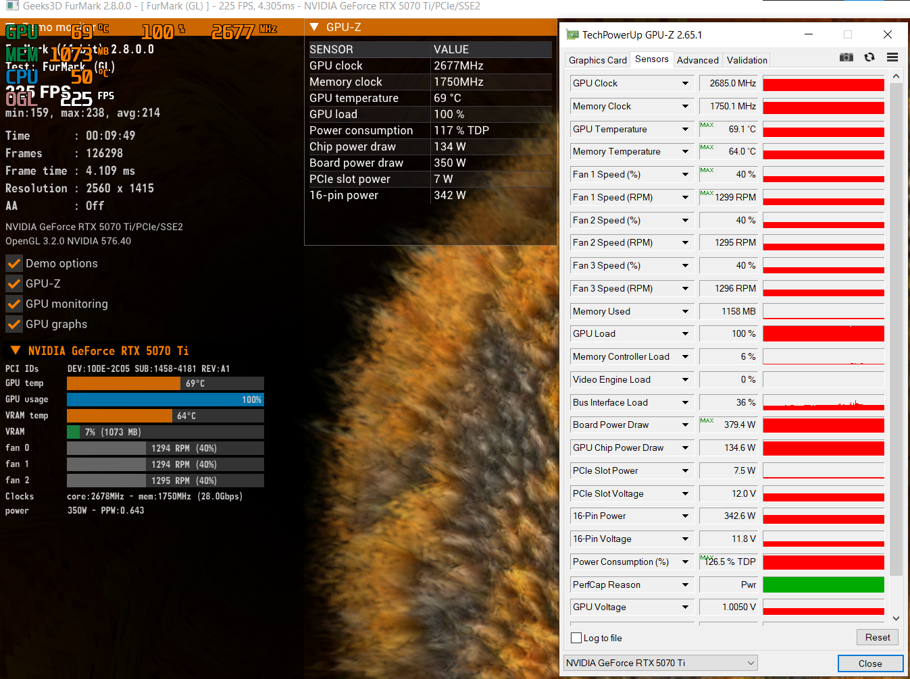Click the 16-Pin Power value 342.6 W
The image size is (910, 679).
729,516
